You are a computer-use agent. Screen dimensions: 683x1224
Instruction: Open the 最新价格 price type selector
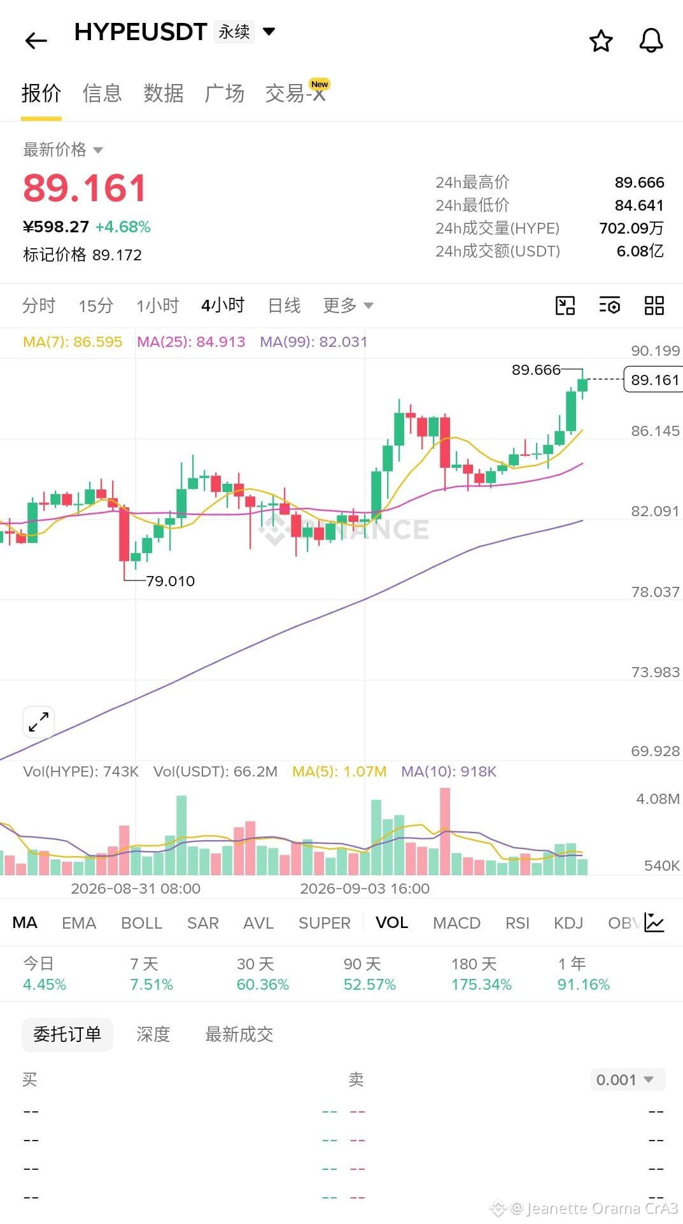click(x=62, y=150)
